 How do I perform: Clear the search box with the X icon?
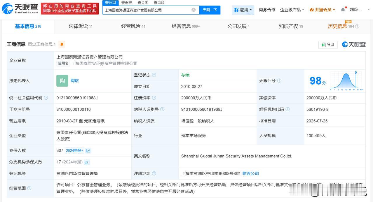pos(194,10)
